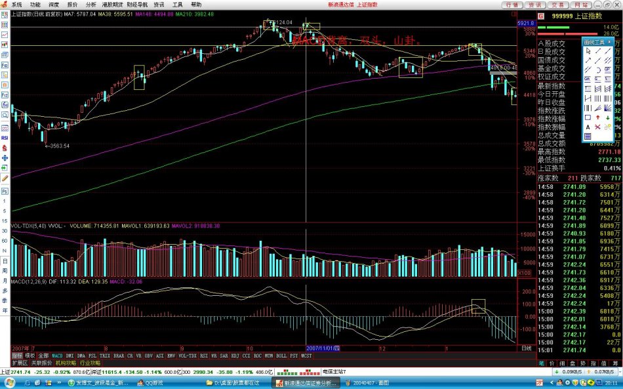623x389 pixels.
Task: Click the 2007/11/01 date marker
Action: (323, 348)
